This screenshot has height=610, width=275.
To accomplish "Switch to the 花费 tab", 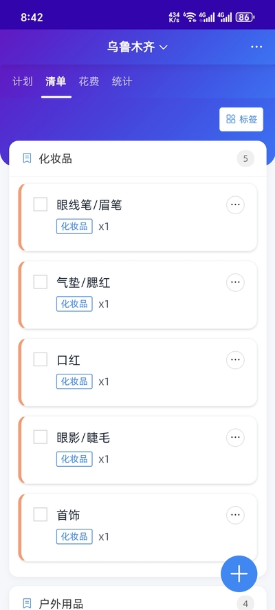I will (x=89, y=81).
